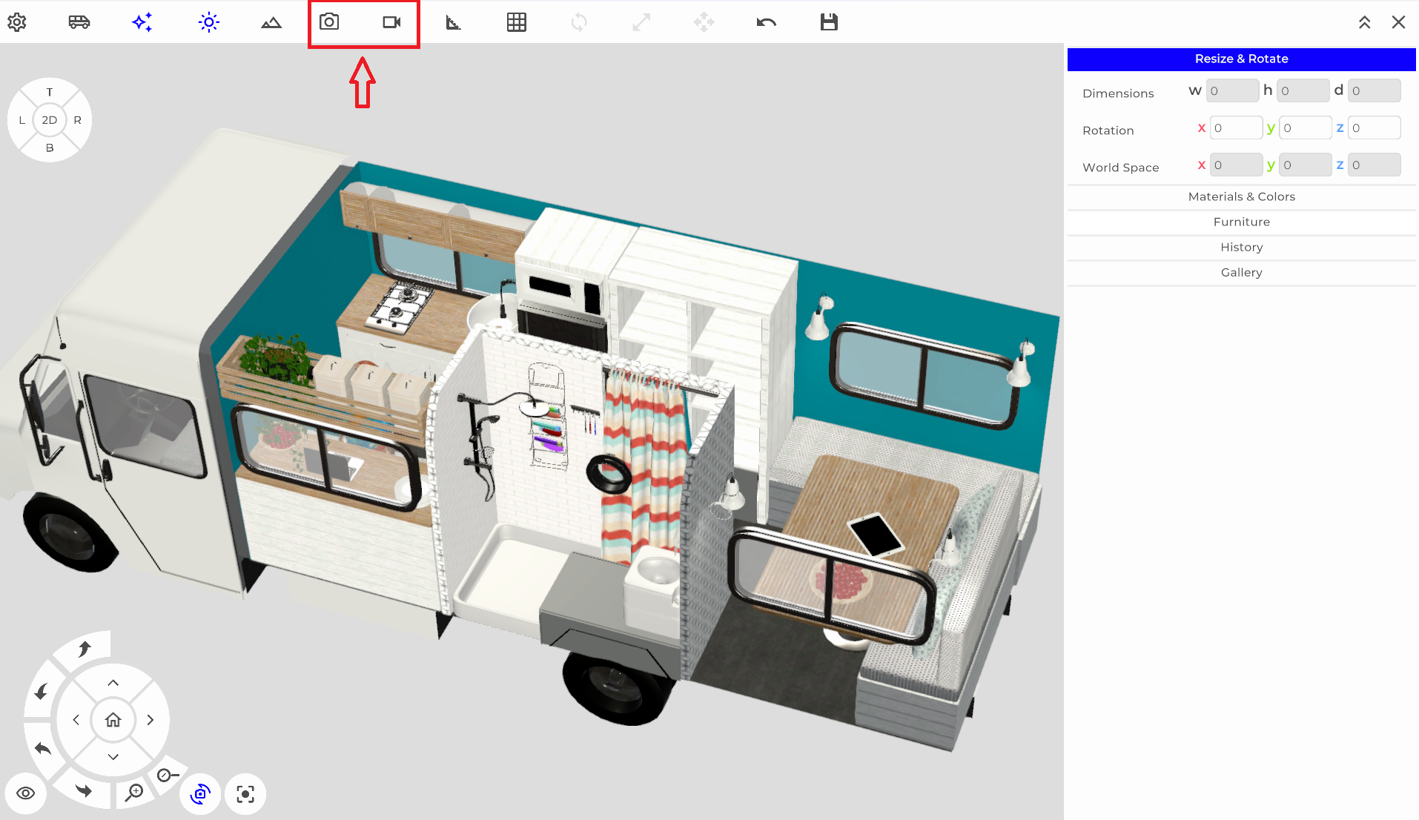Rotate camera using the lower-left curved arrow
Viewport: 1419px width, 820px height.
42,748
